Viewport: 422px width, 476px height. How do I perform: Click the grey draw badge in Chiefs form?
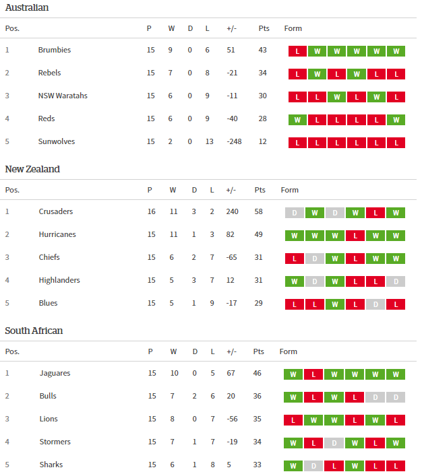tap(314, 259)
